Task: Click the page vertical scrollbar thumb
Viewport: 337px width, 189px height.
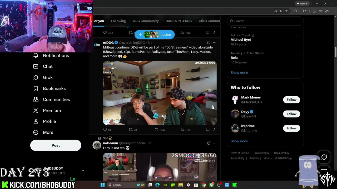Action: click(335, 52)
